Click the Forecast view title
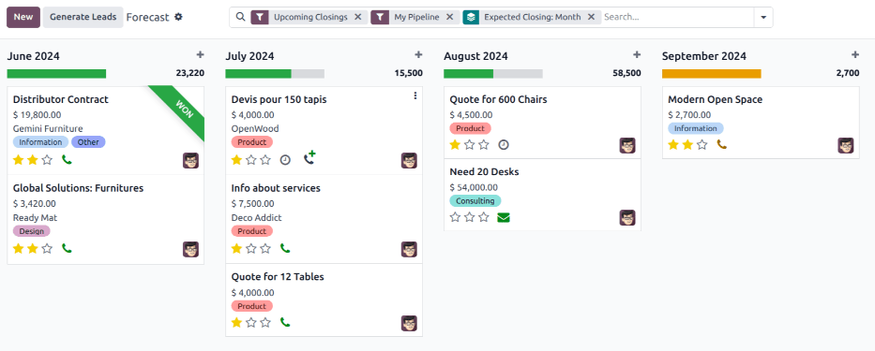 coord(147,17)
